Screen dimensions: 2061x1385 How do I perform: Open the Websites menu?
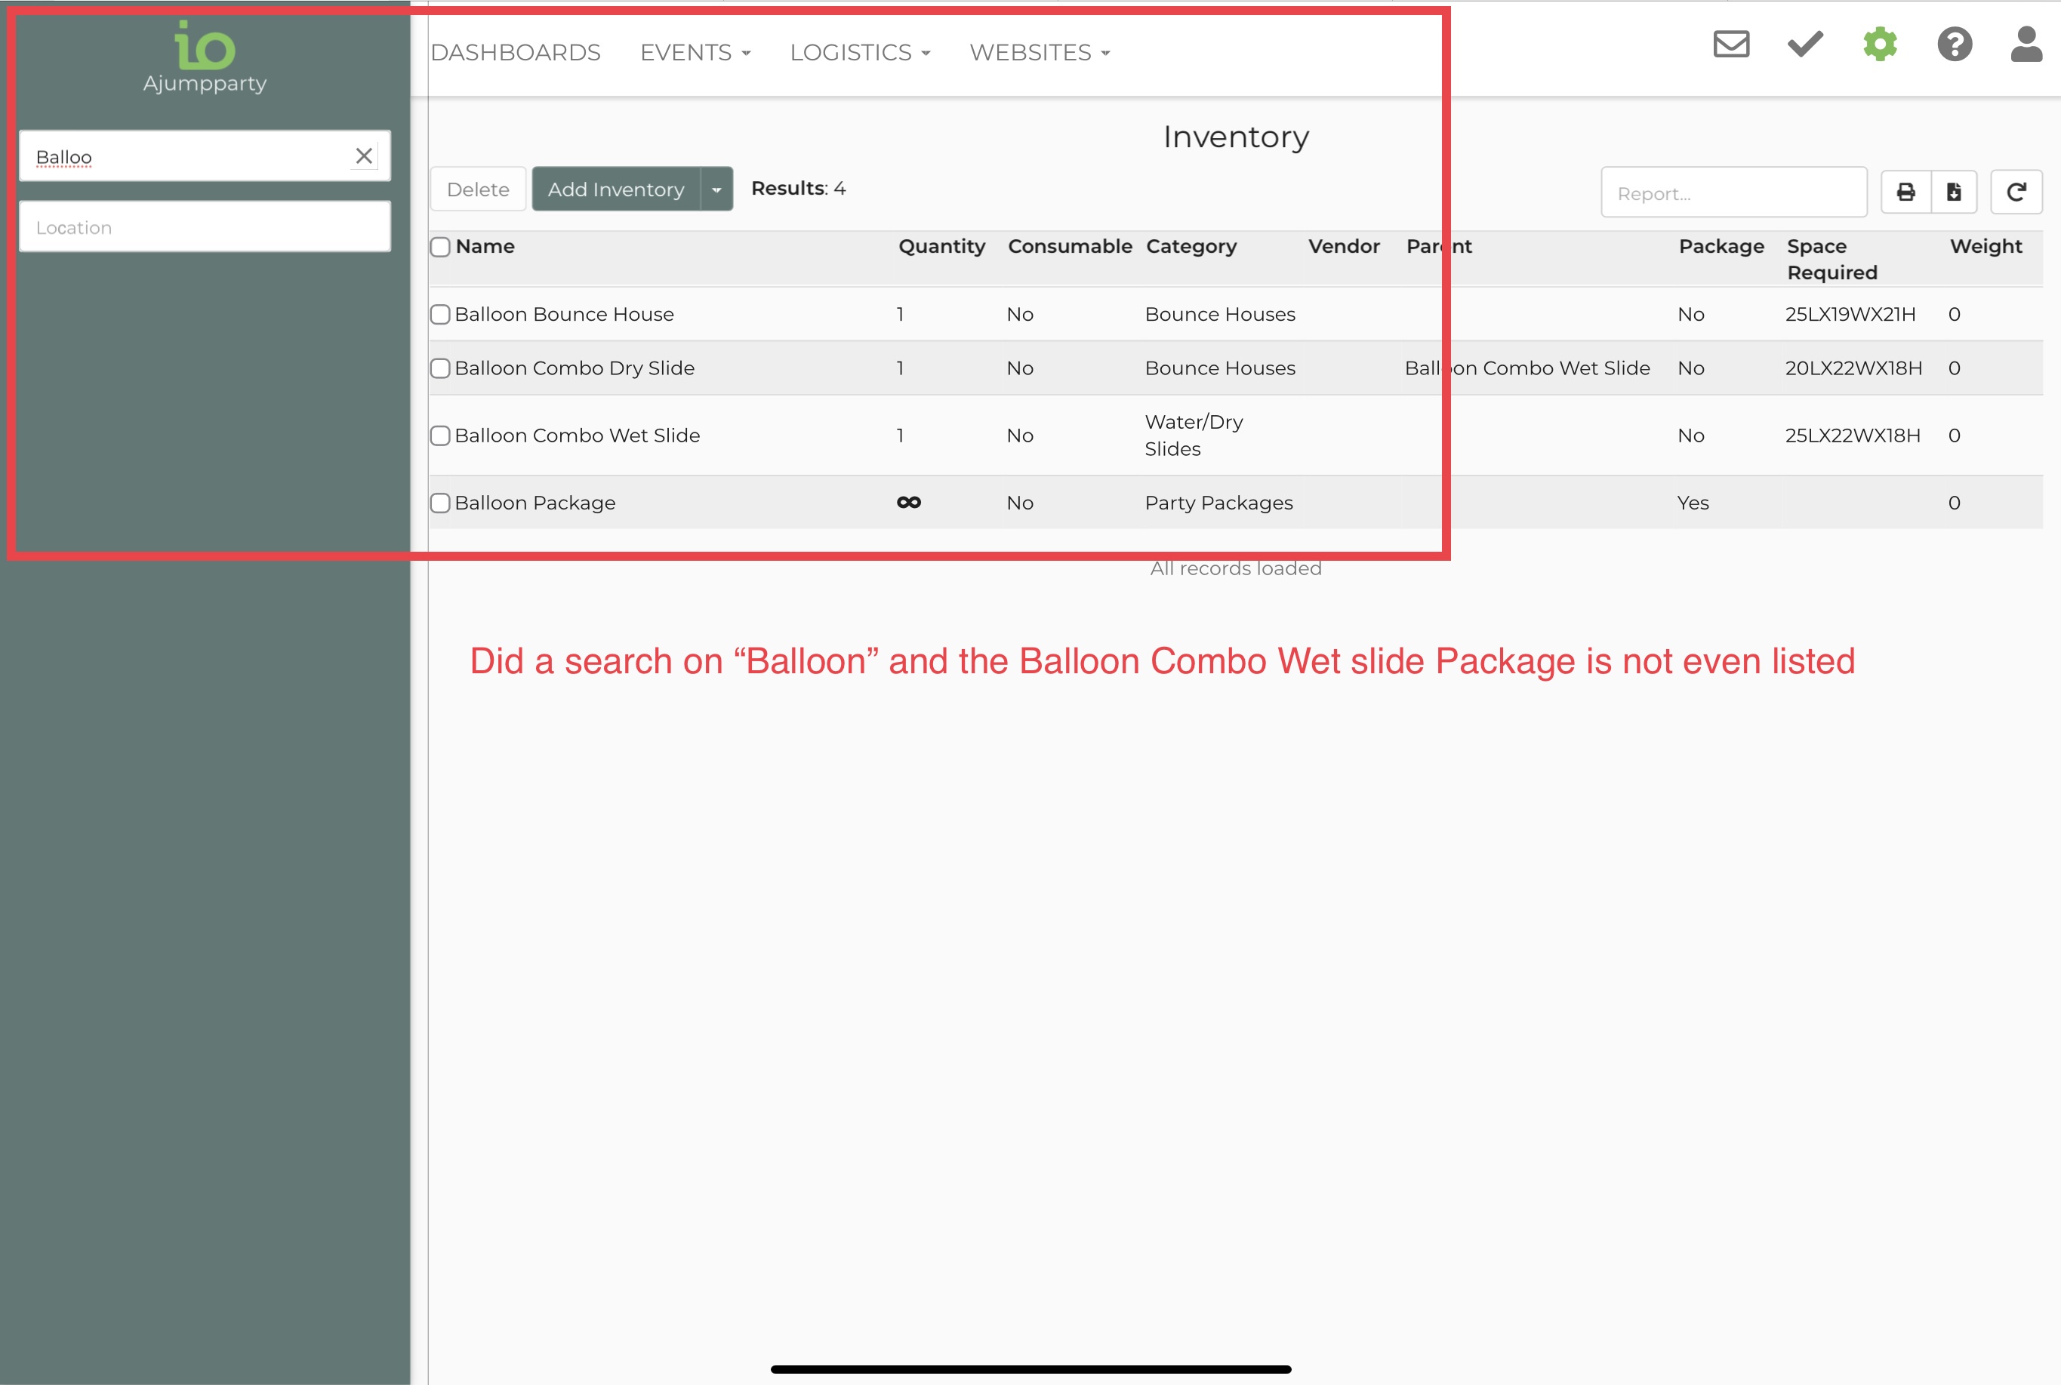[x=1039, y=53]
